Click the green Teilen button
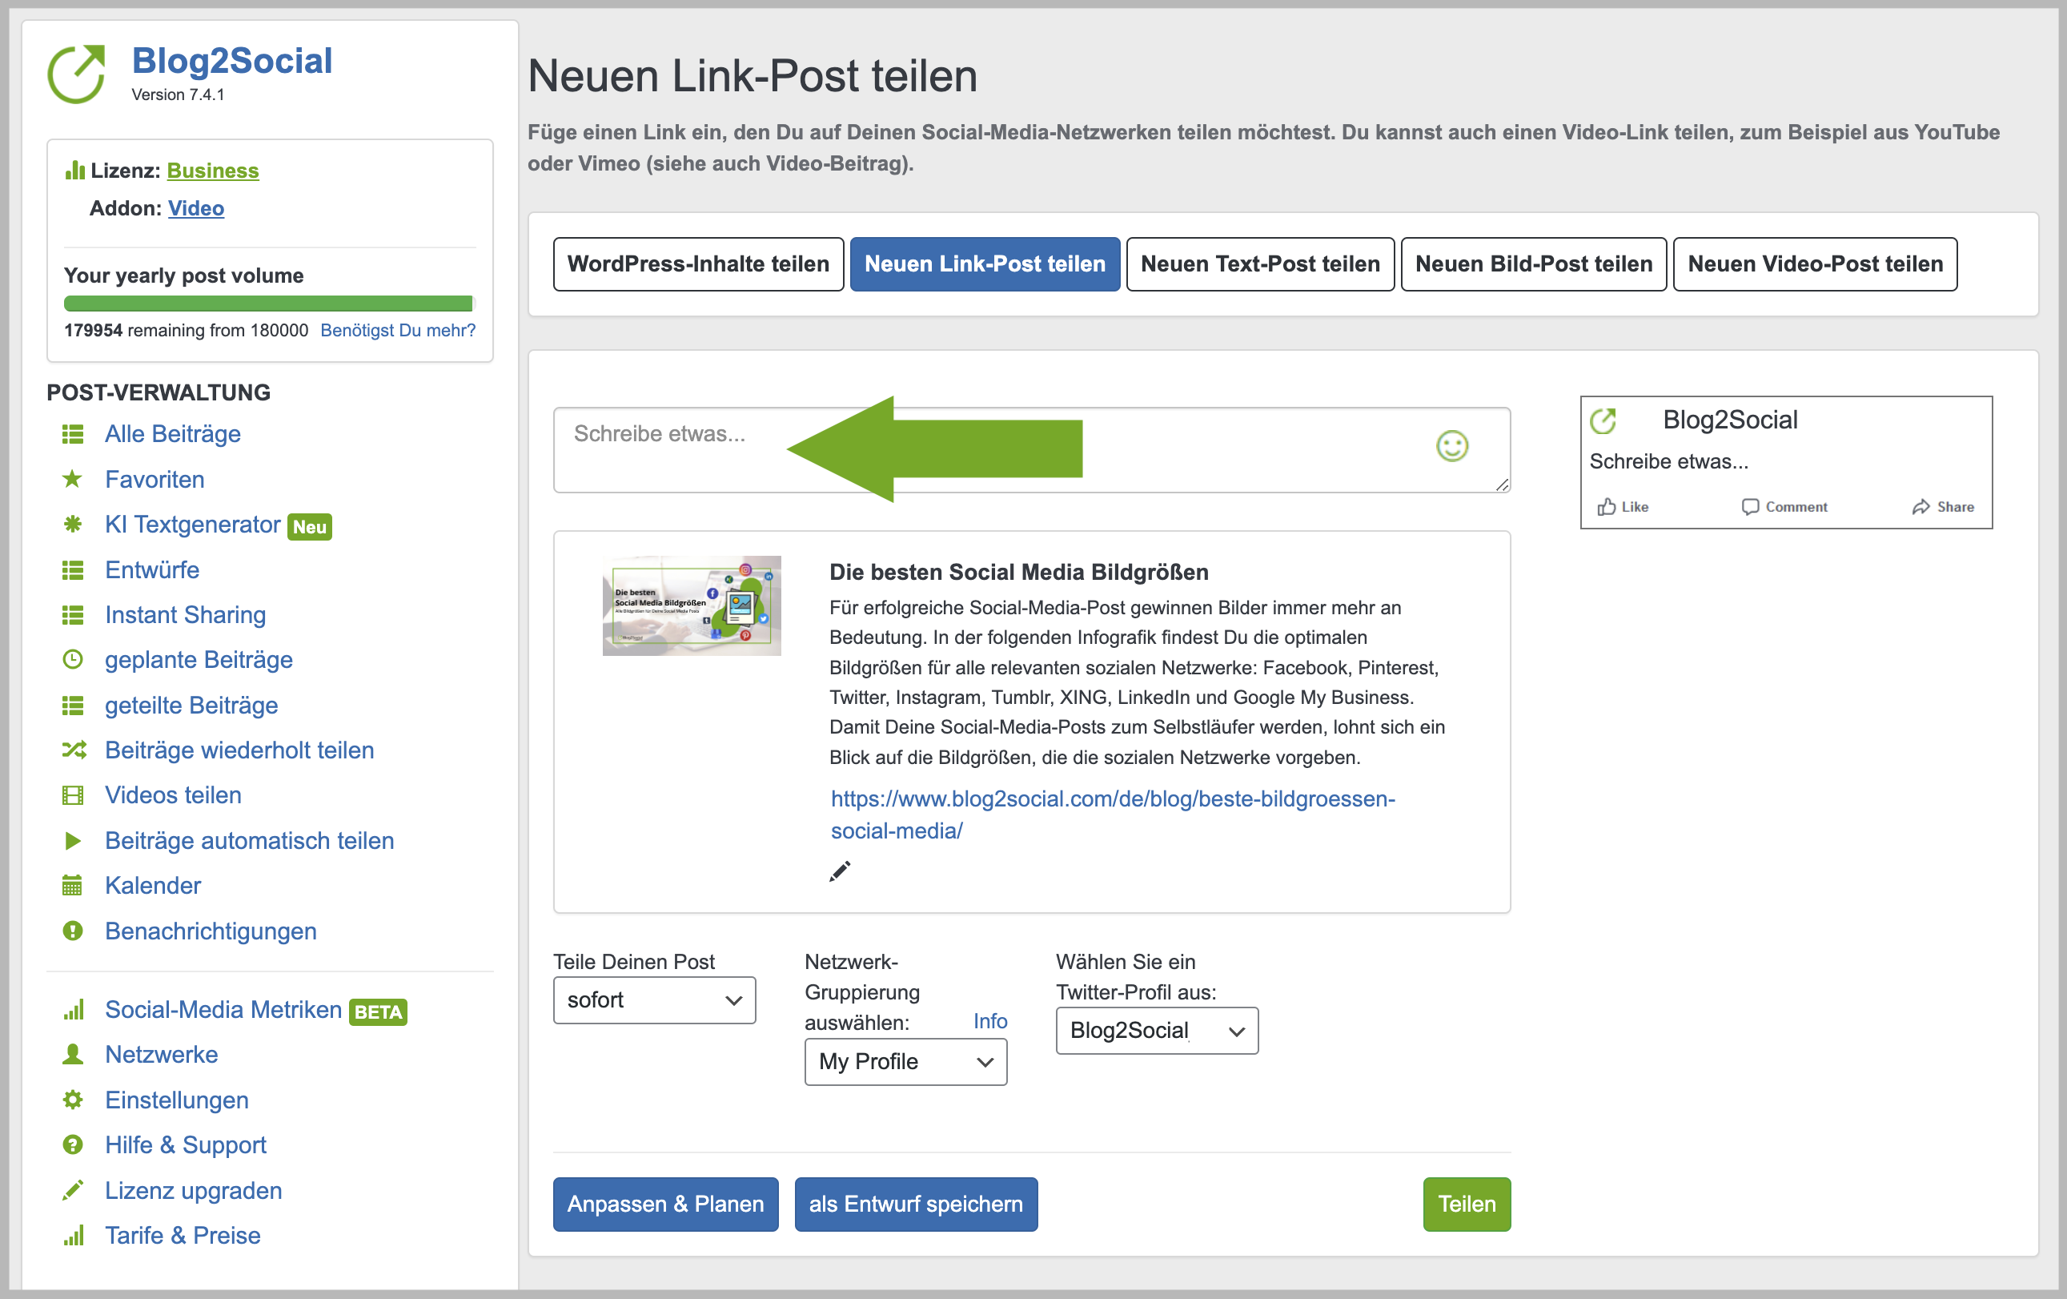This screenshot has width=2067, height=1299. [x=1466, y=1204]
